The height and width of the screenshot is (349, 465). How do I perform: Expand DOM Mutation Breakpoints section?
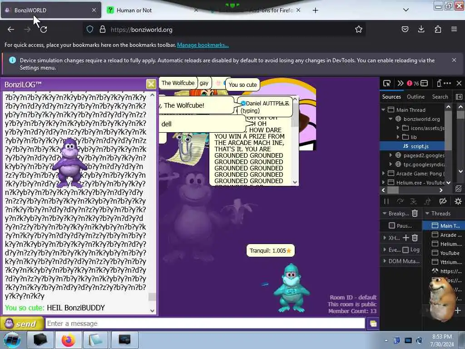(384, 261)
